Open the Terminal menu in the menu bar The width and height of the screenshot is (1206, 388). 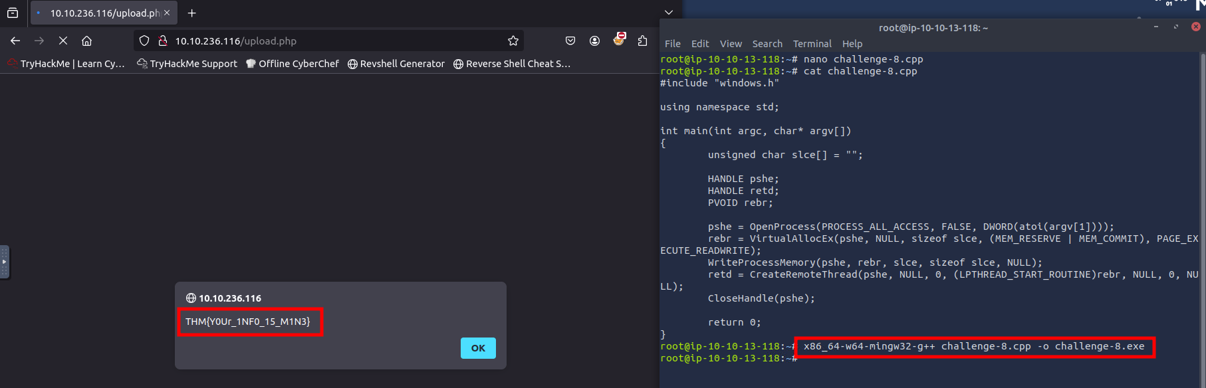(x=812, y=44)
